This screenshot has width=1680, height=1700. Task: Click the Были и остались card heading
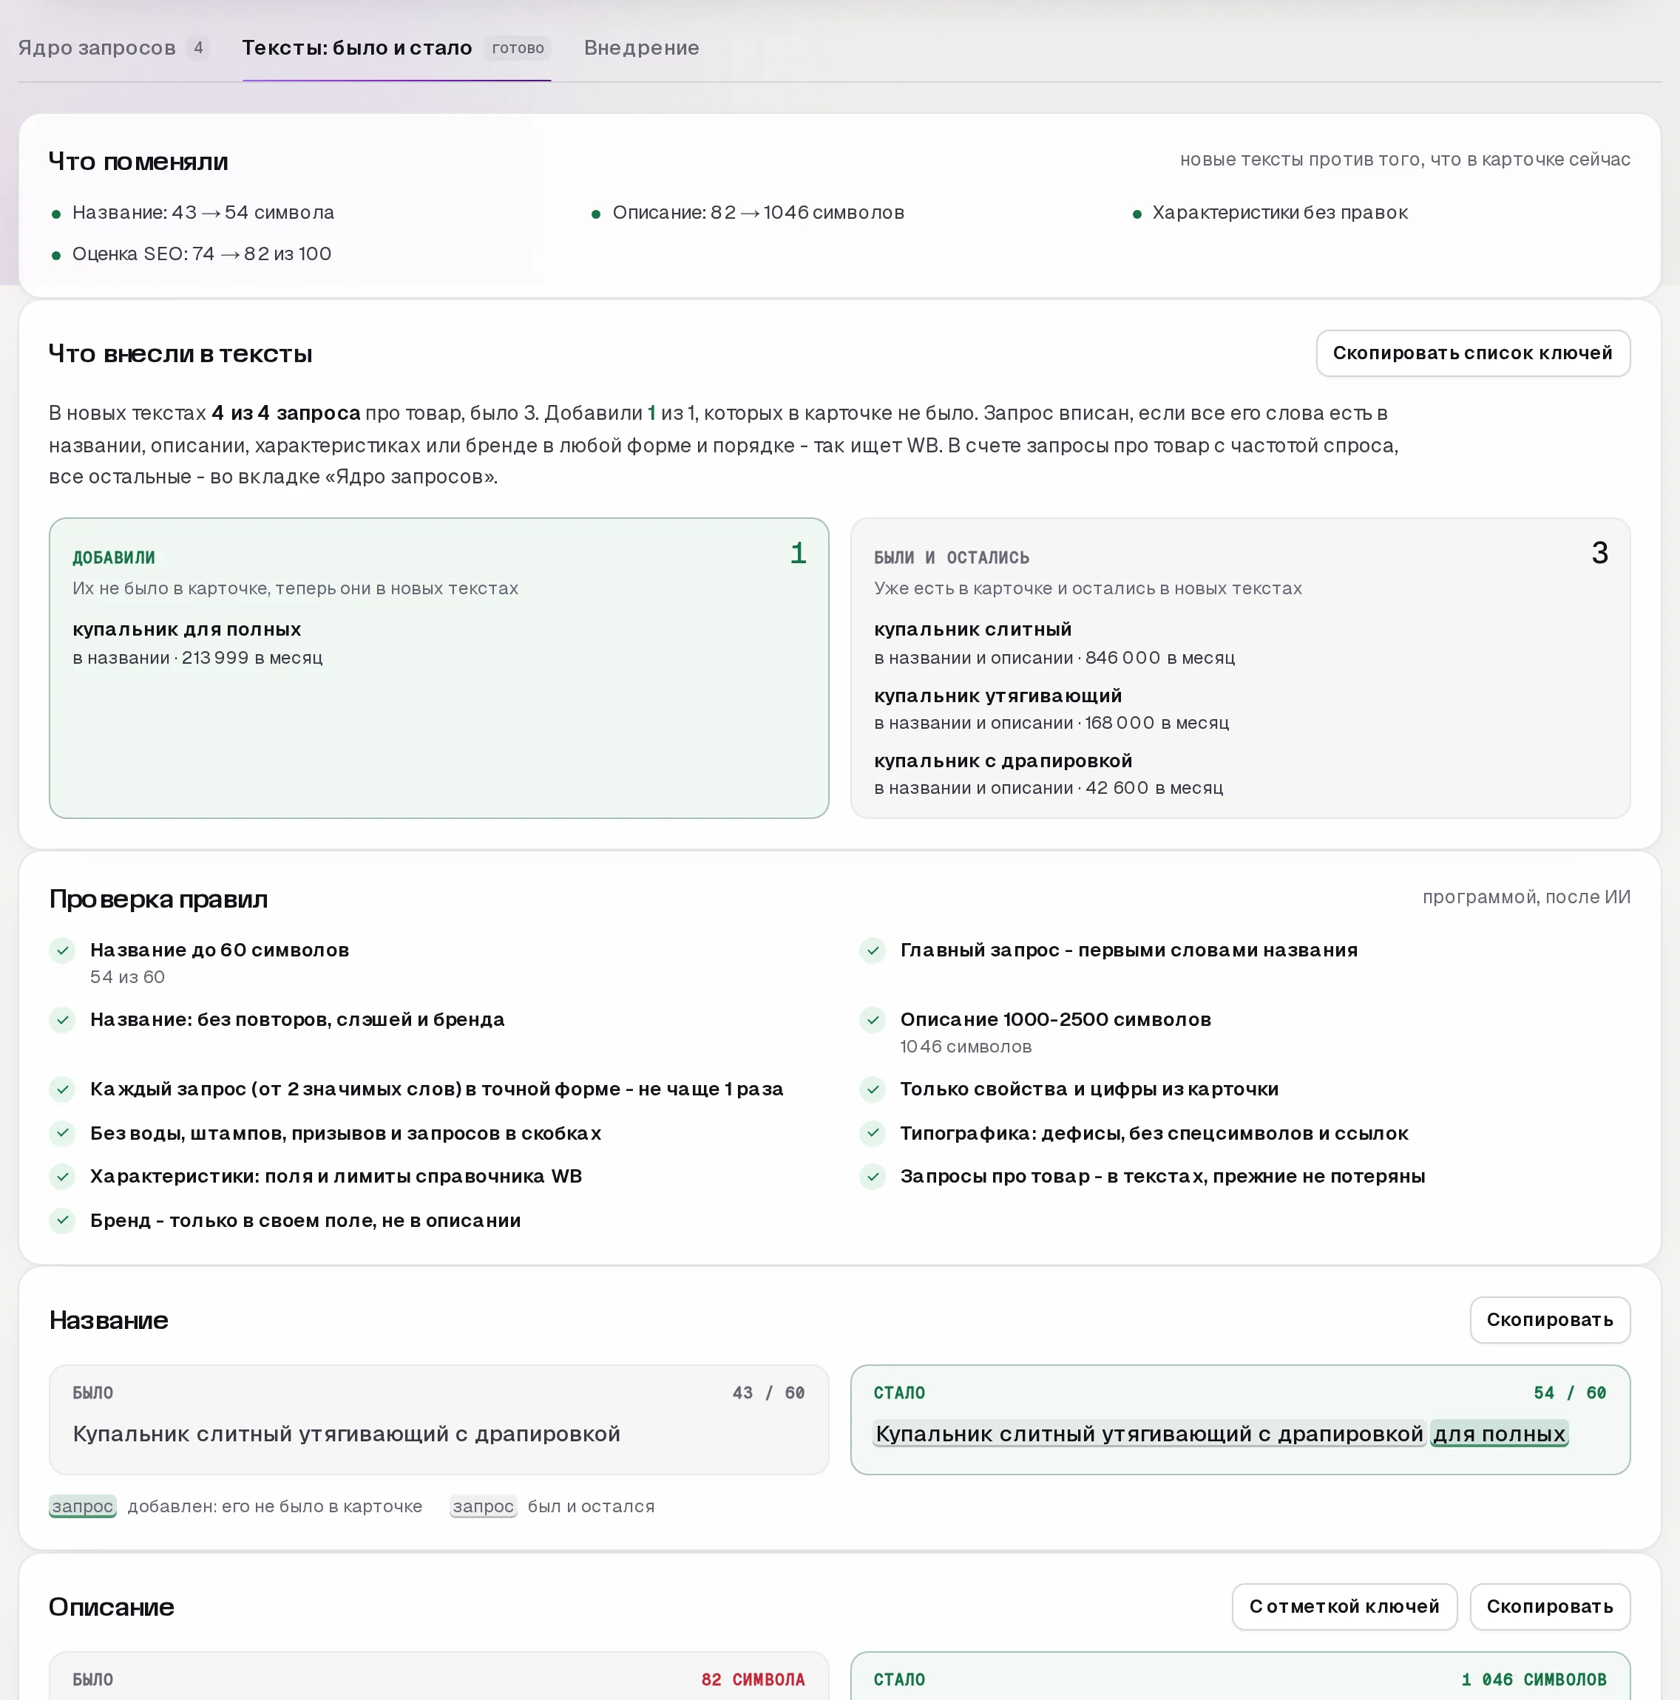(951, 558)
